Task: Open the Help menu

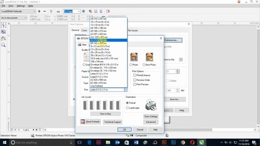Action: pyautogui.click(x=30, y=6)
